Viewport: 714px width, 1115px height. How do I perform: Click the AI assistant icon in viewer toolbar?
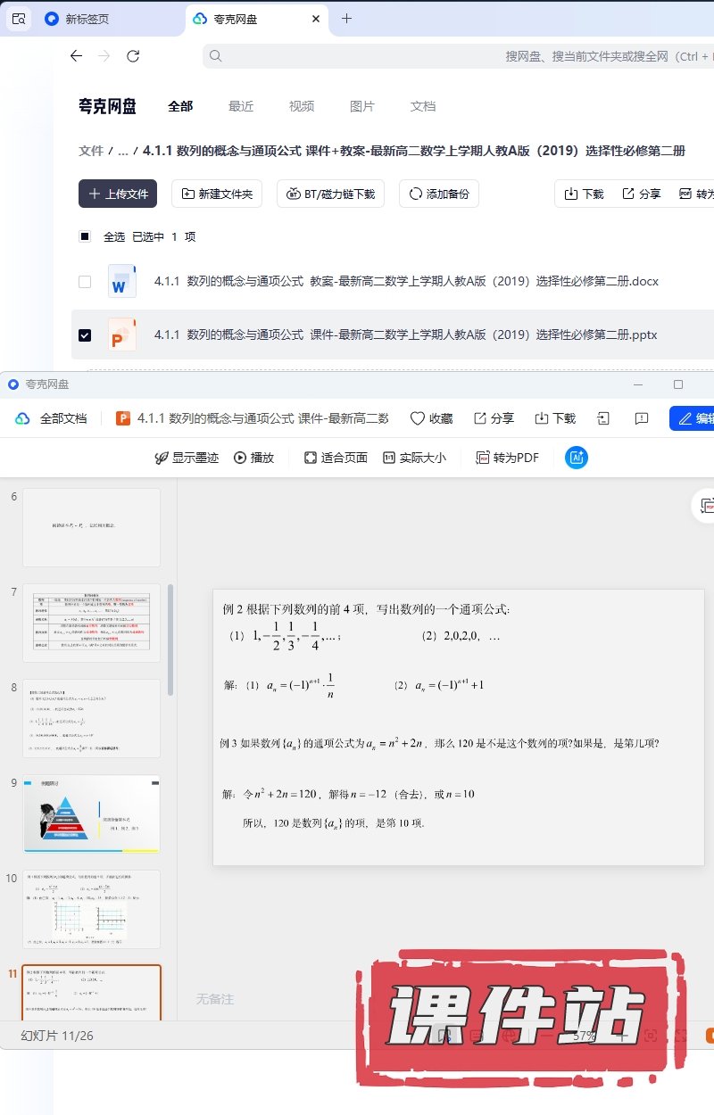click(577, 458)
